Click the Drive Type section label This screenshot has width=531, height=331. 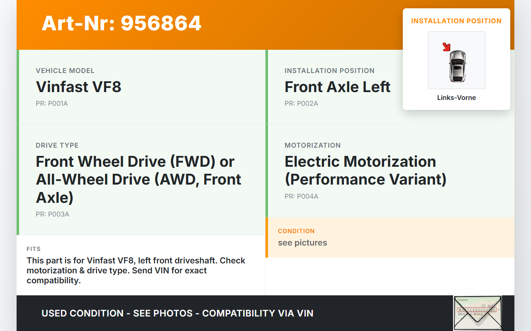tap(57, 146)
